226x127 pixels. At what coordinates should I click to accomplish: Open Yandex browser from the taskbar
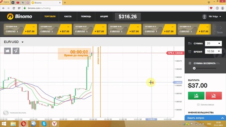click(x=54, y=124)
